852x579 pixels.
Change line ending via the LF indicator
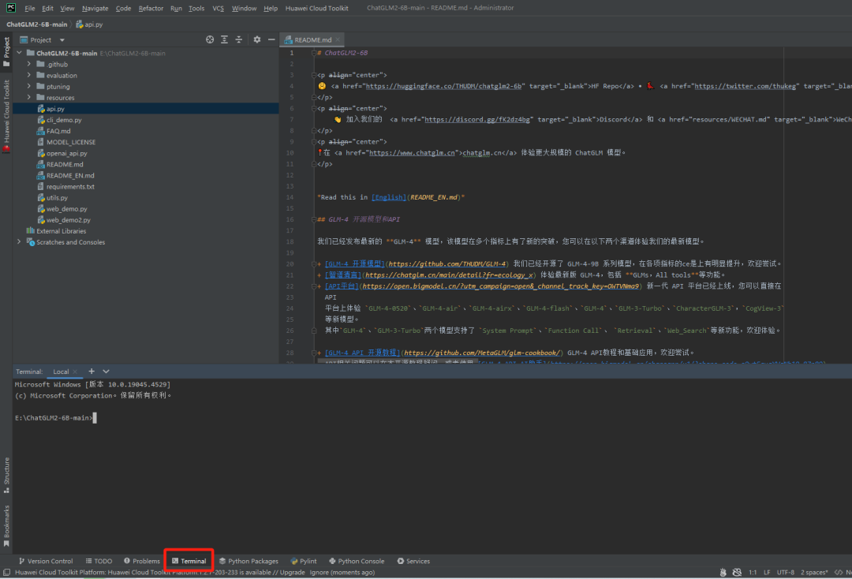point(766,572)
